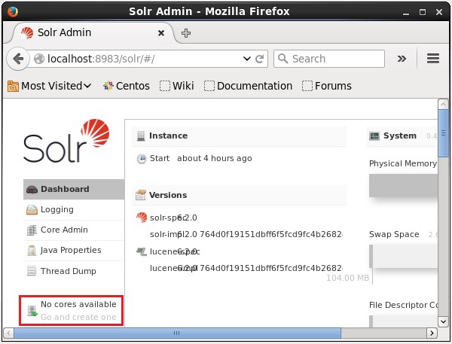452x344 pixels.
Task: Open the Firefox hamburger menu
Action: 432,59
